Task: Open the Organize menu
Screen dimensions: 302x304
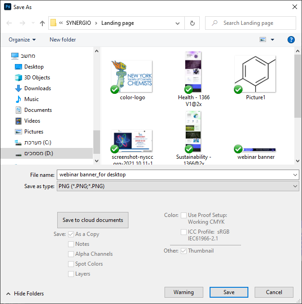Action: [22, 40]
